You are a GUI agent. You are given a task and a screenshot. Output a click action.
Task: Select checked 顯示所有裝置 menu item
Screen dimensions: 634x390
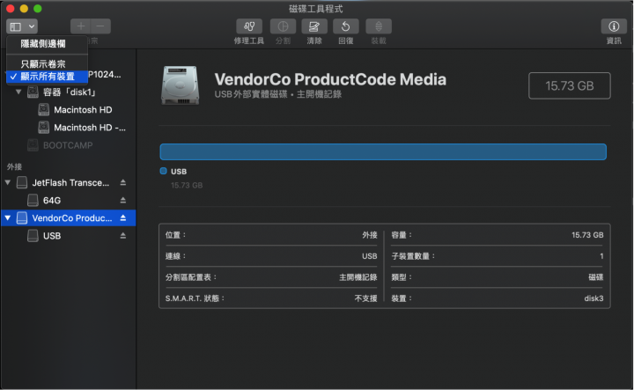[x=47, y=77]
